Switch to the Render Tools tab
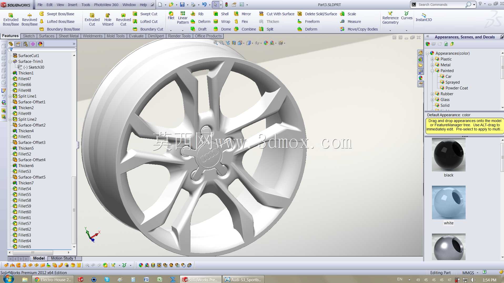The width and height of the screenshot is (504, 283). [179, 36]
